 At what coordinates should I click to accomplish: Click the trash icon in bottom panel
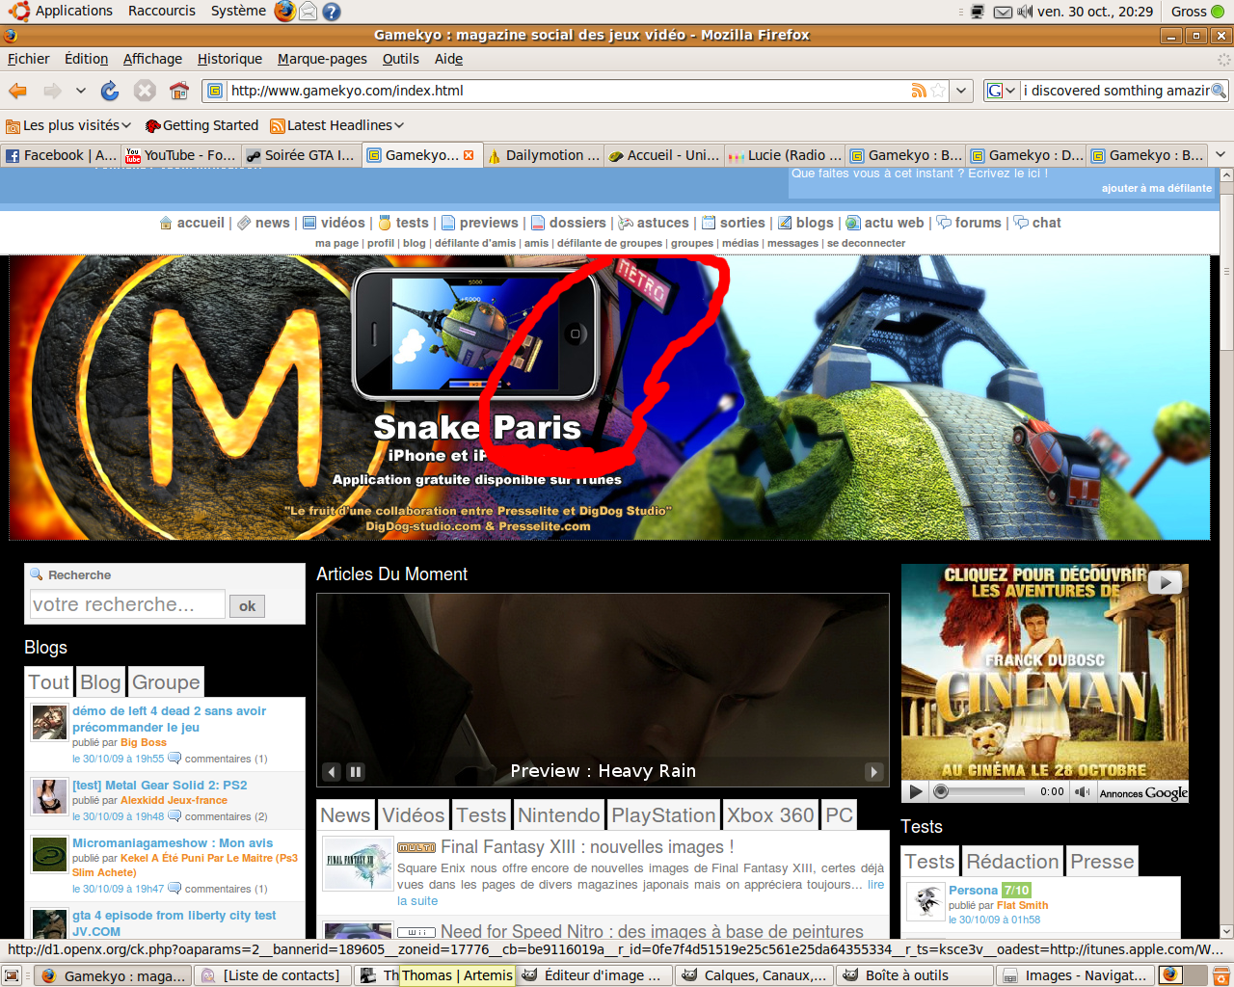pos(1221,975)
